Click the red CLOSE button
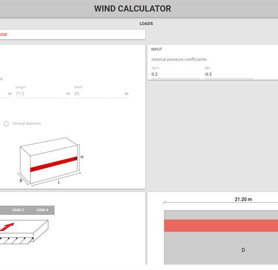 pyautogui.click(x=3, y=34)
